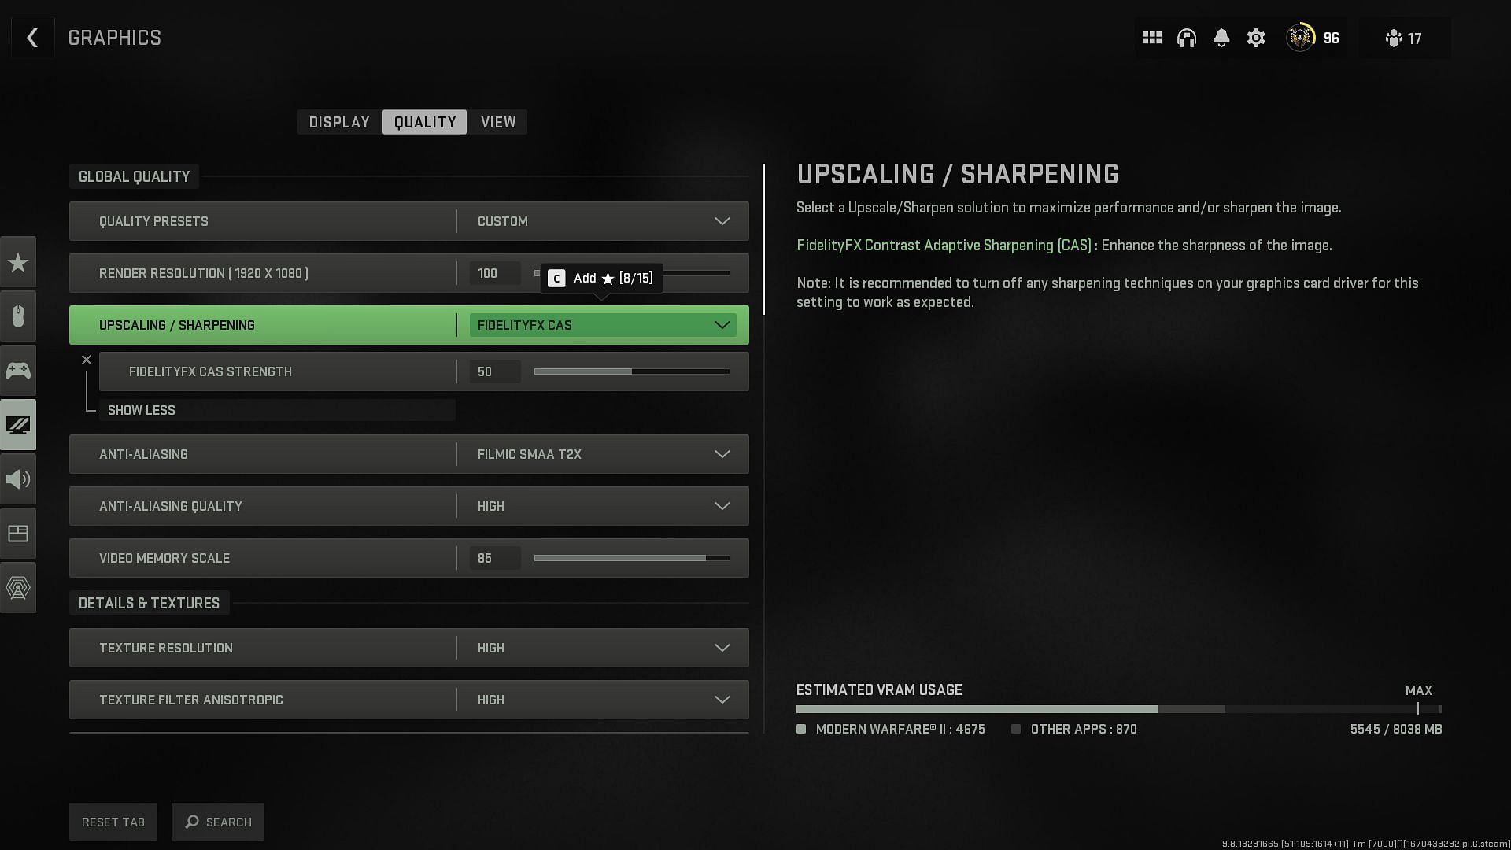
Task: Switch to the View tab
Action: [x=498, y=122]
